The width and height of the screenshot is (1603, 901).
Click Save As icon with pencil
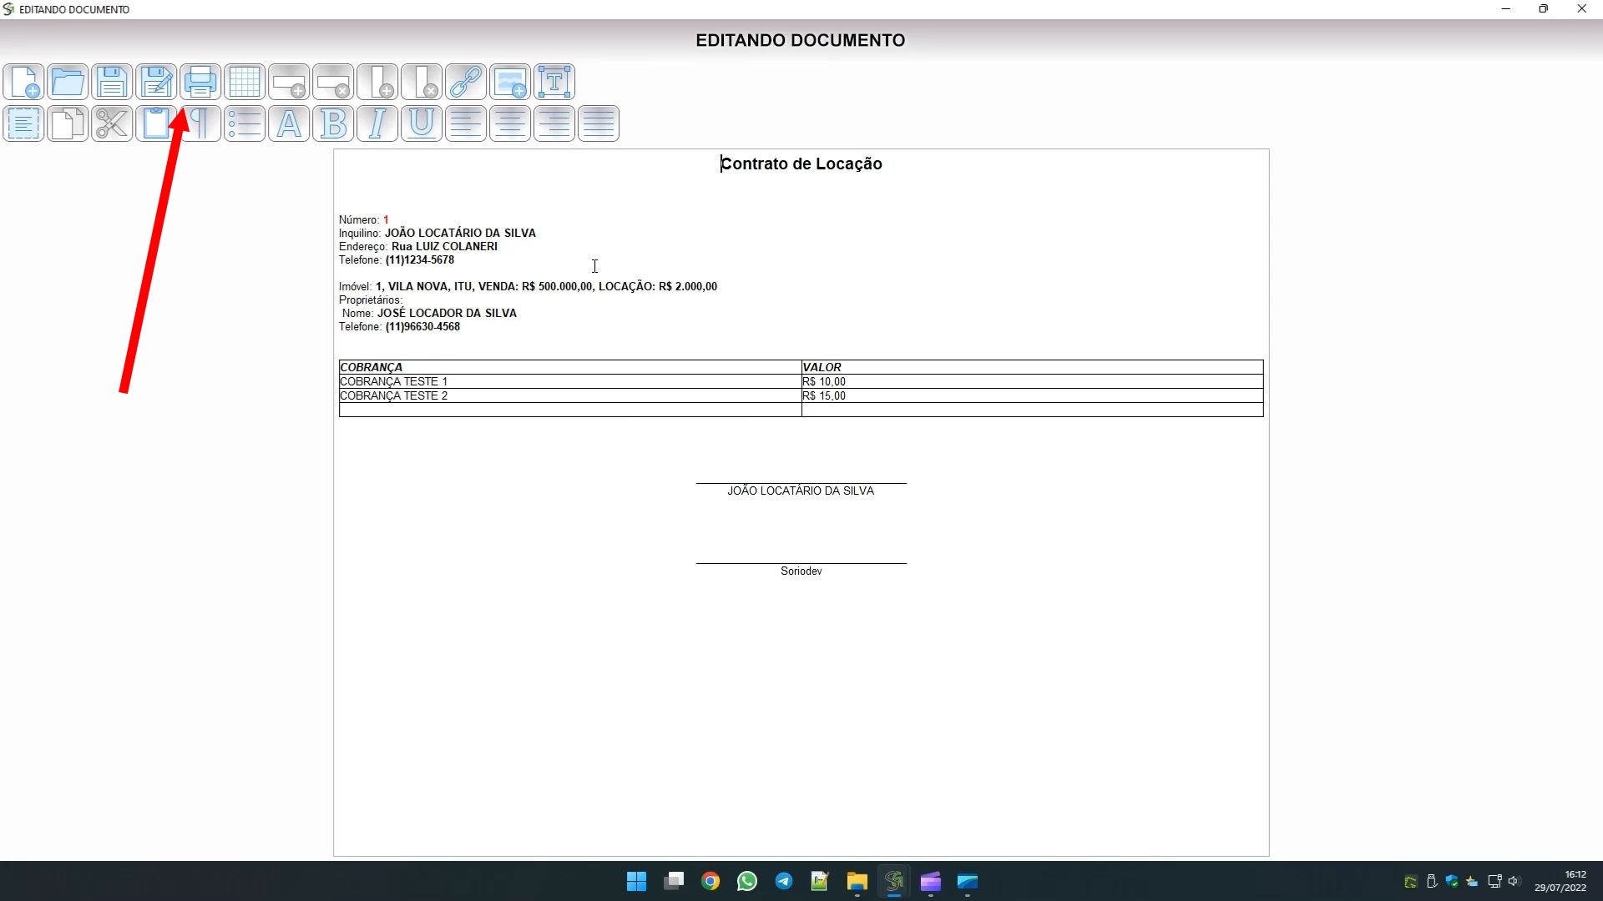pyautogui.click(x=156, y=82)
